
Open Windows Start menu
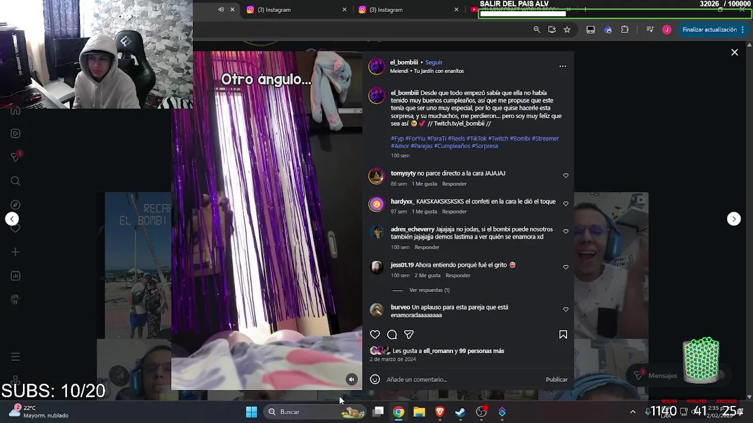point(251,412)
